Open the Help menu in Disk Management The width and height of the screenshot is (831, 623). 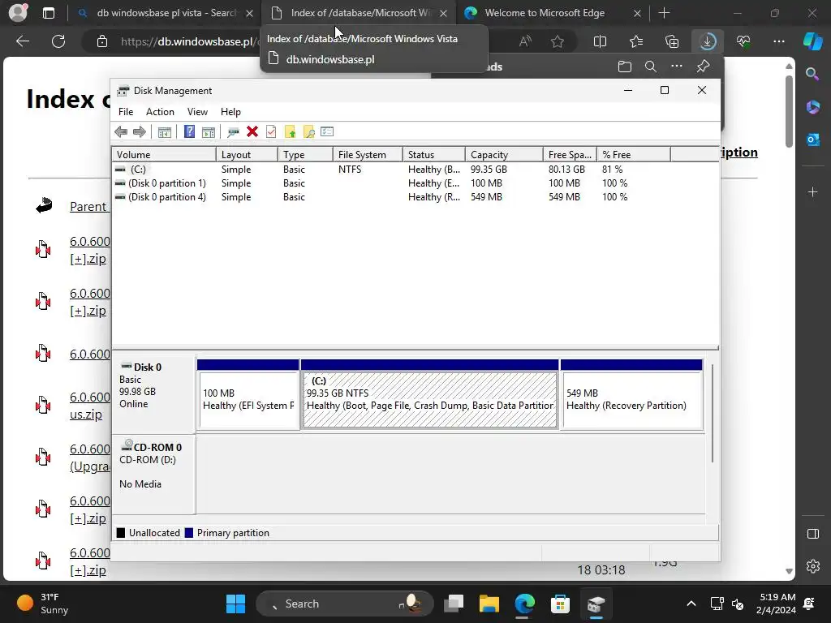pyautogui.click(x=230, y=112)
